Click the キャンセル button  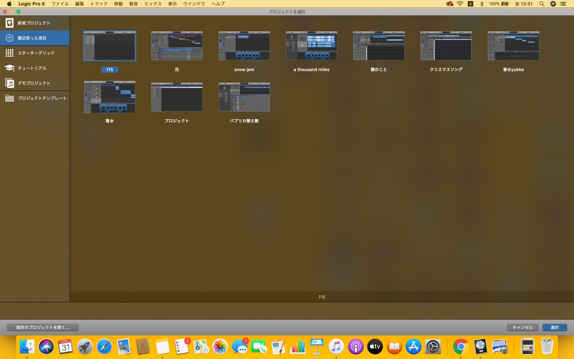coord(522,327)
